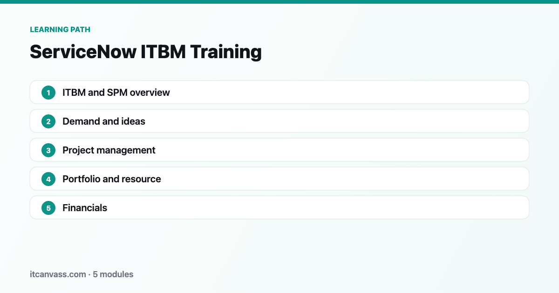559x293 pixels.
Task: Click the ServiceNow ITBM Training heading
Action: (x=146, y=52)
